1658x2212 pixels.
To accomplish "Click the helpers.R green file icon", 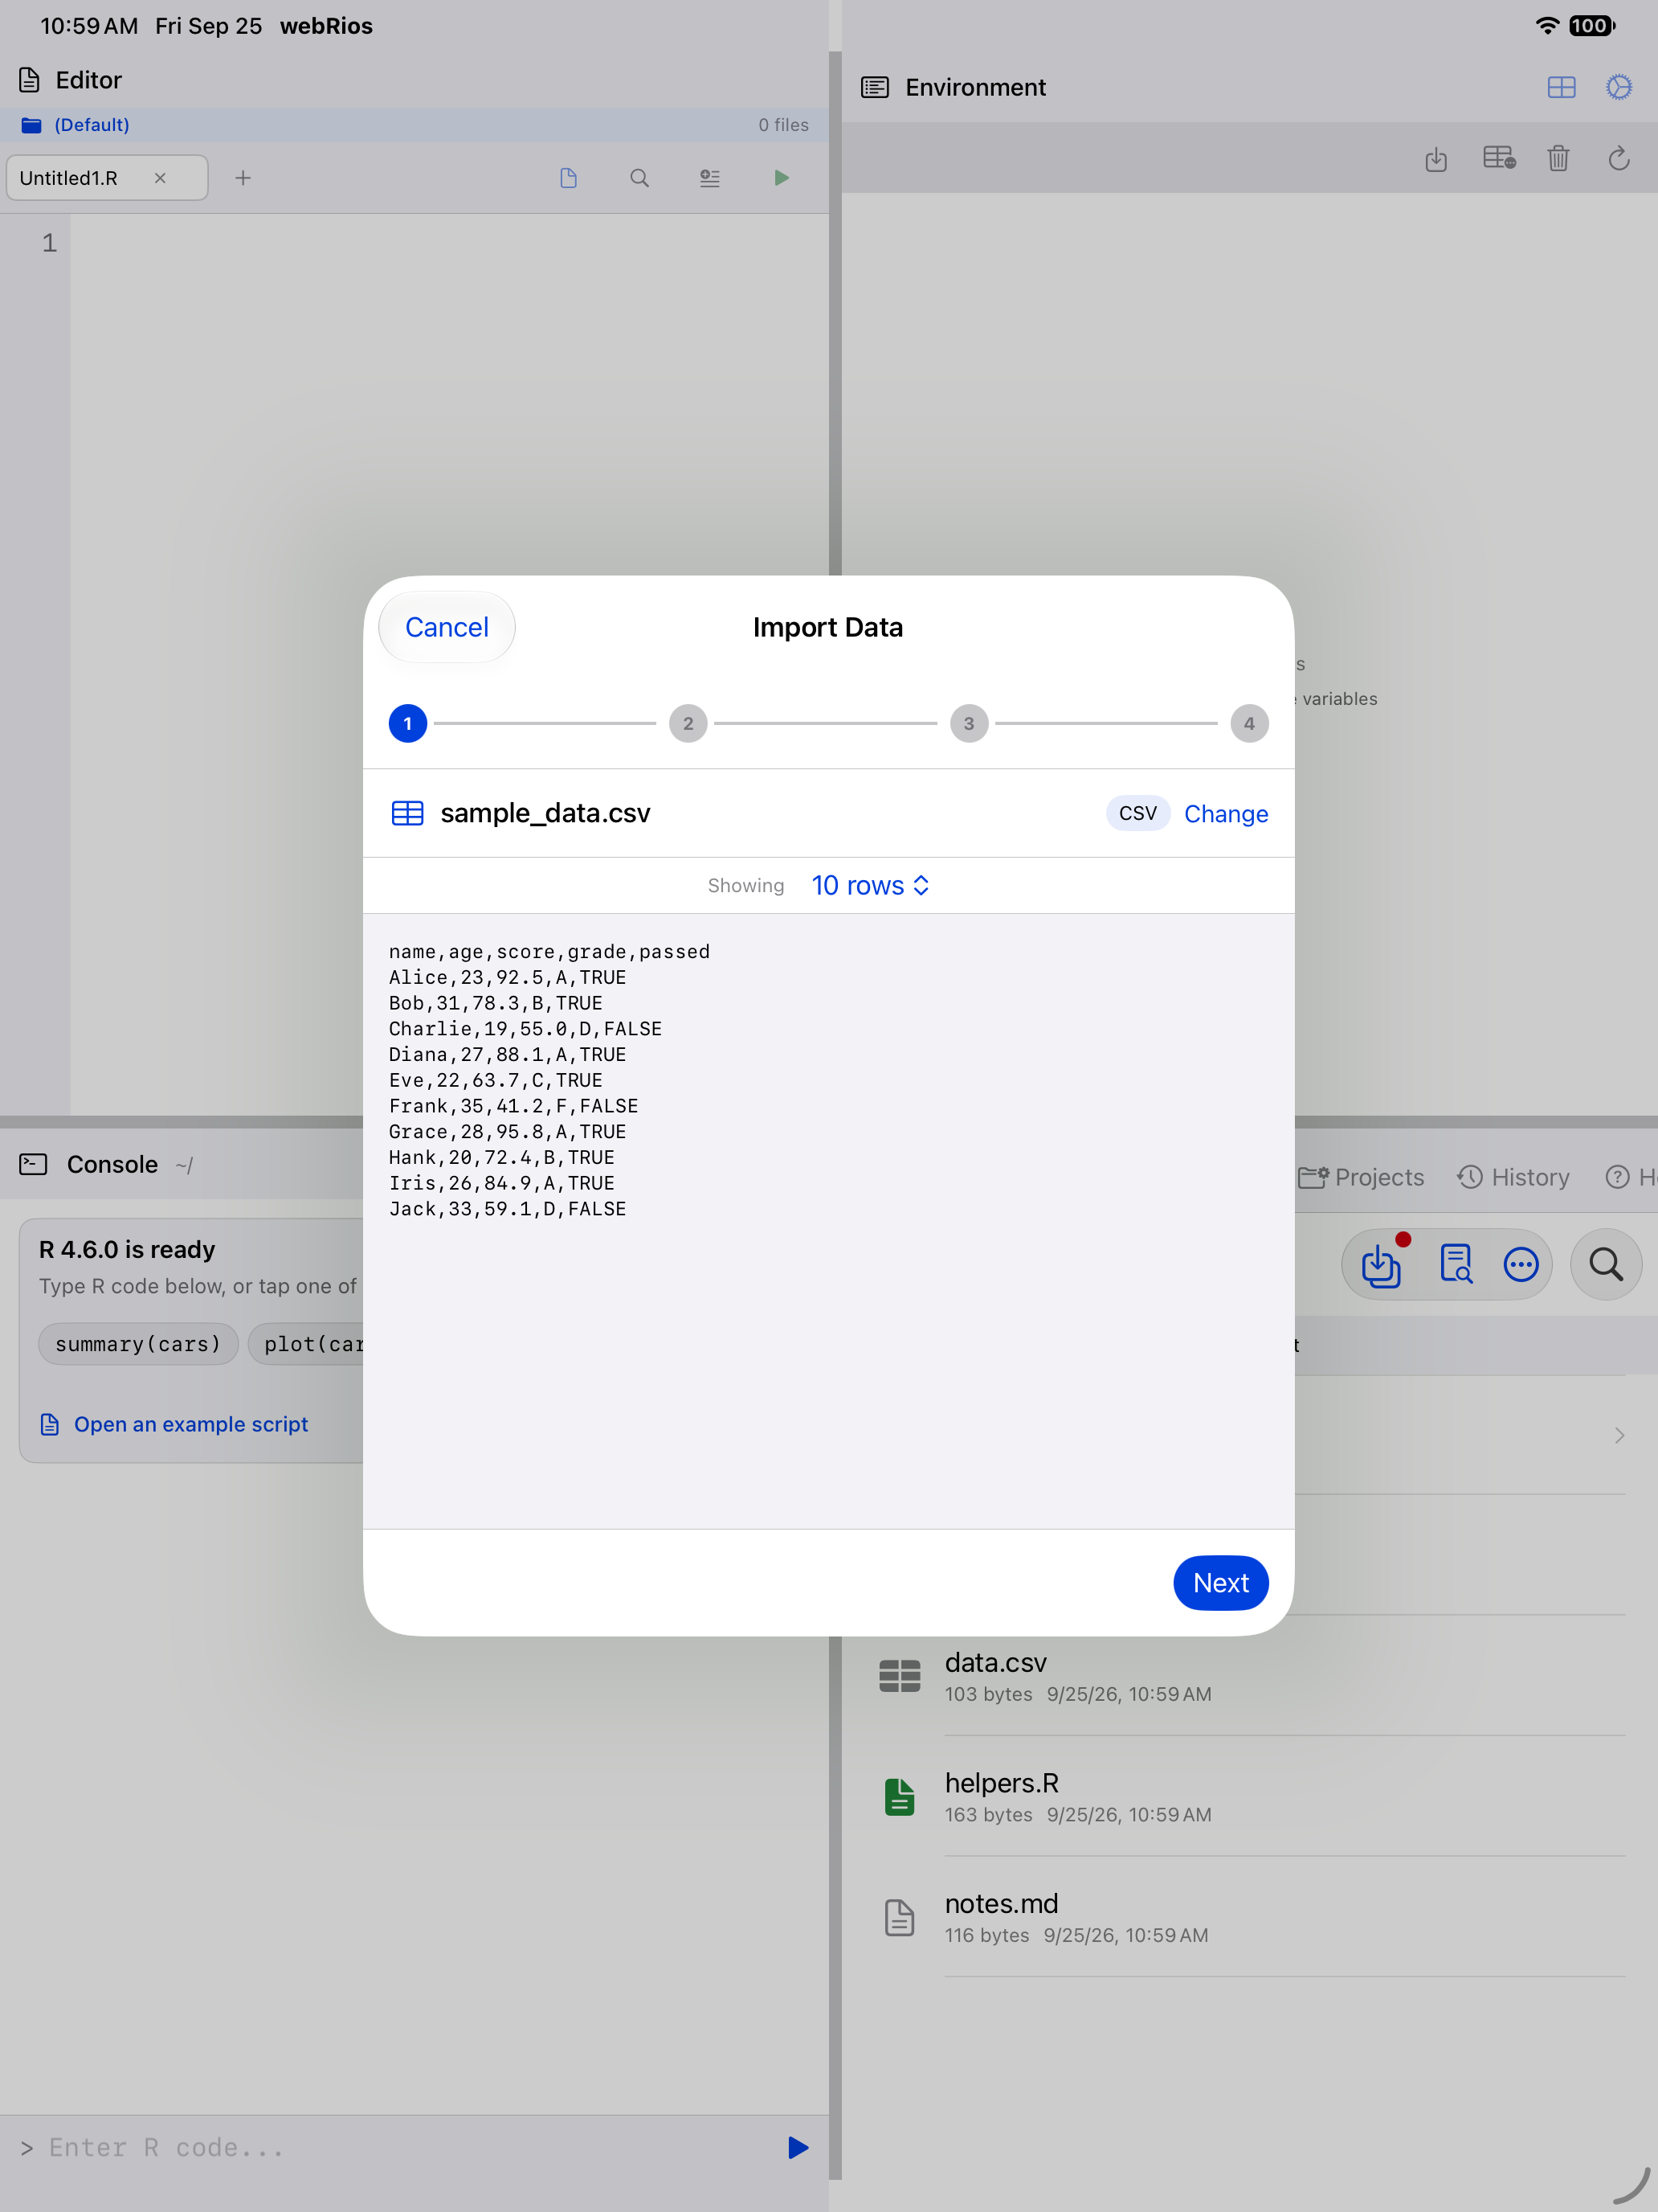I will point(900,1797).
